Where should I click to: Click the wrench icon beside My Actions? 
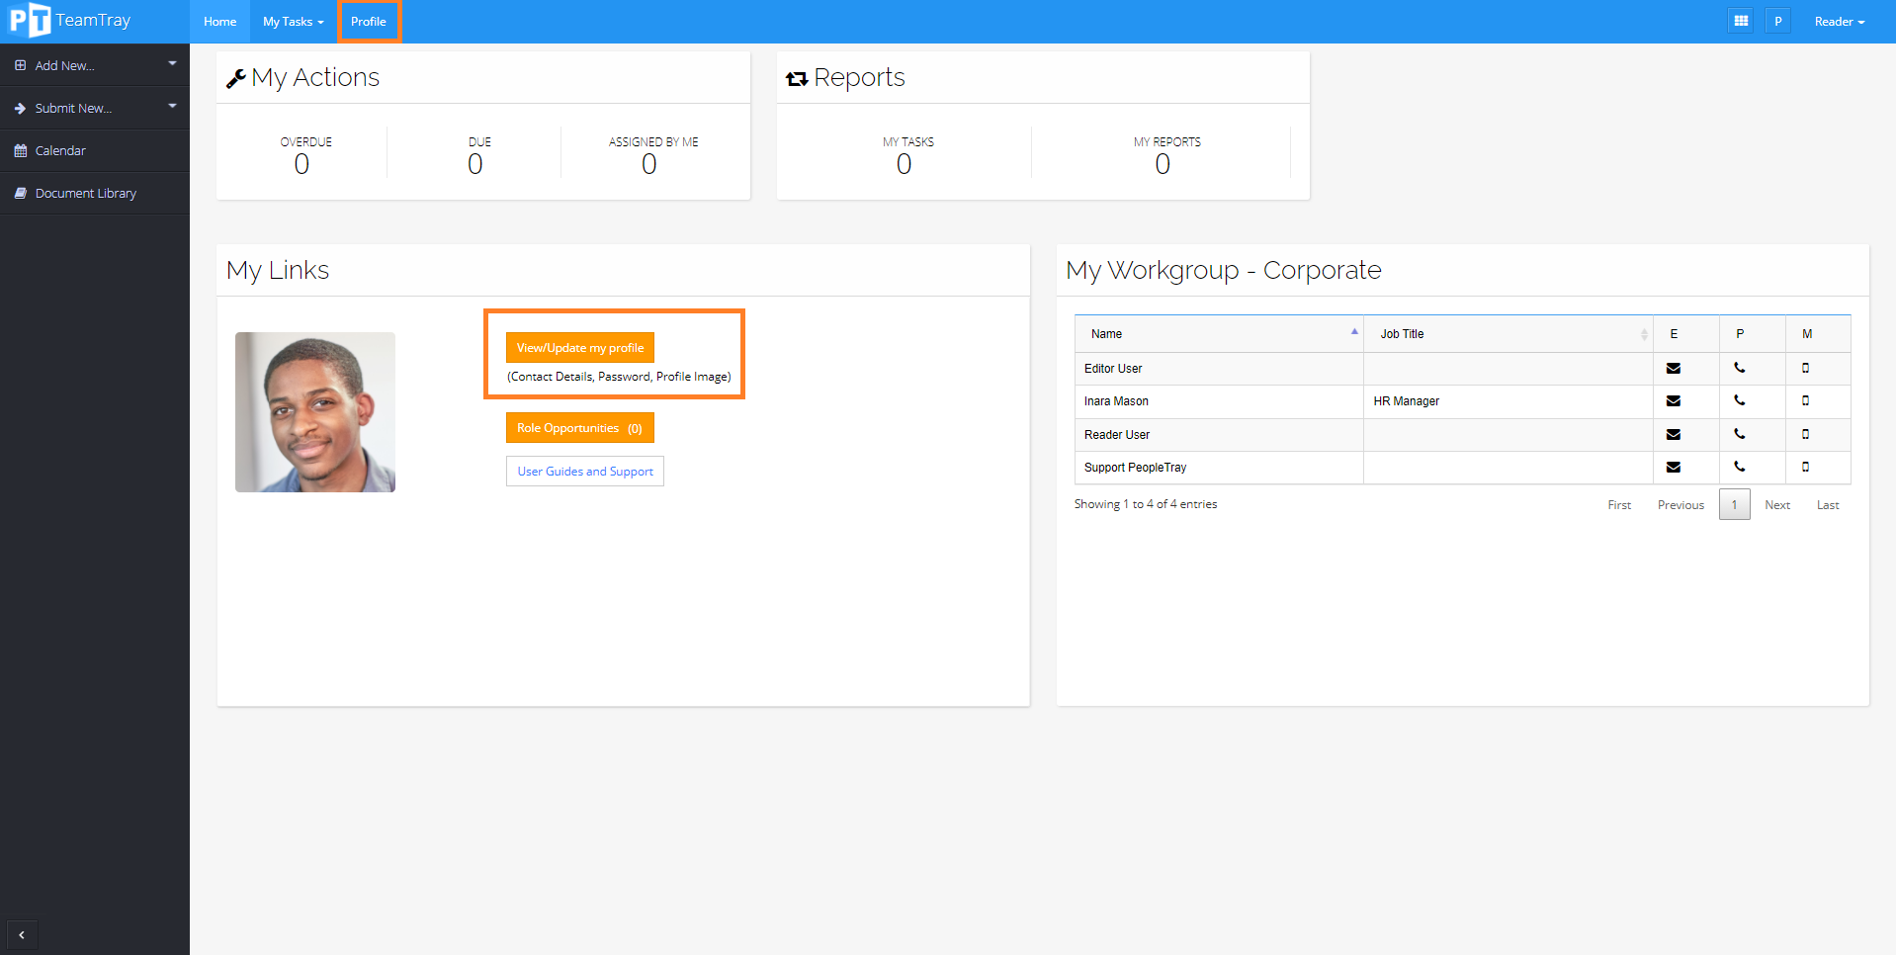(236, 77)
